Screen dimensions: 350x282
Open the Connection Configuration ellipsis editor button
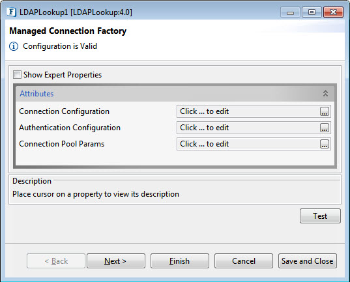pos(325,111)
